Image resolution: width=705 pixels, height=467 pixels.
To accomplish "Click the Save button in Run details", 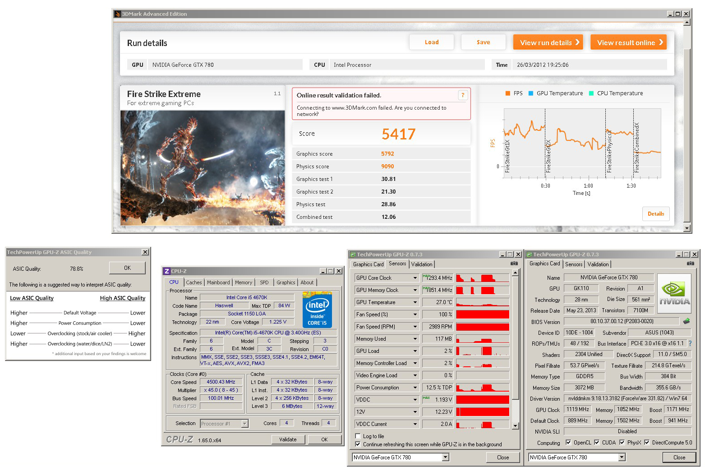I will (x=483, y=42).
